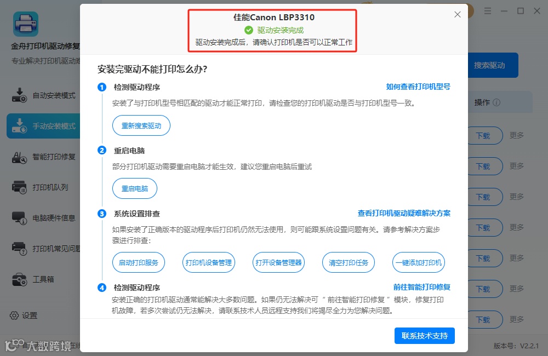Click the 设置 gear icon
The width and height of the screenshot is (548, 356).
pos(14,315)
